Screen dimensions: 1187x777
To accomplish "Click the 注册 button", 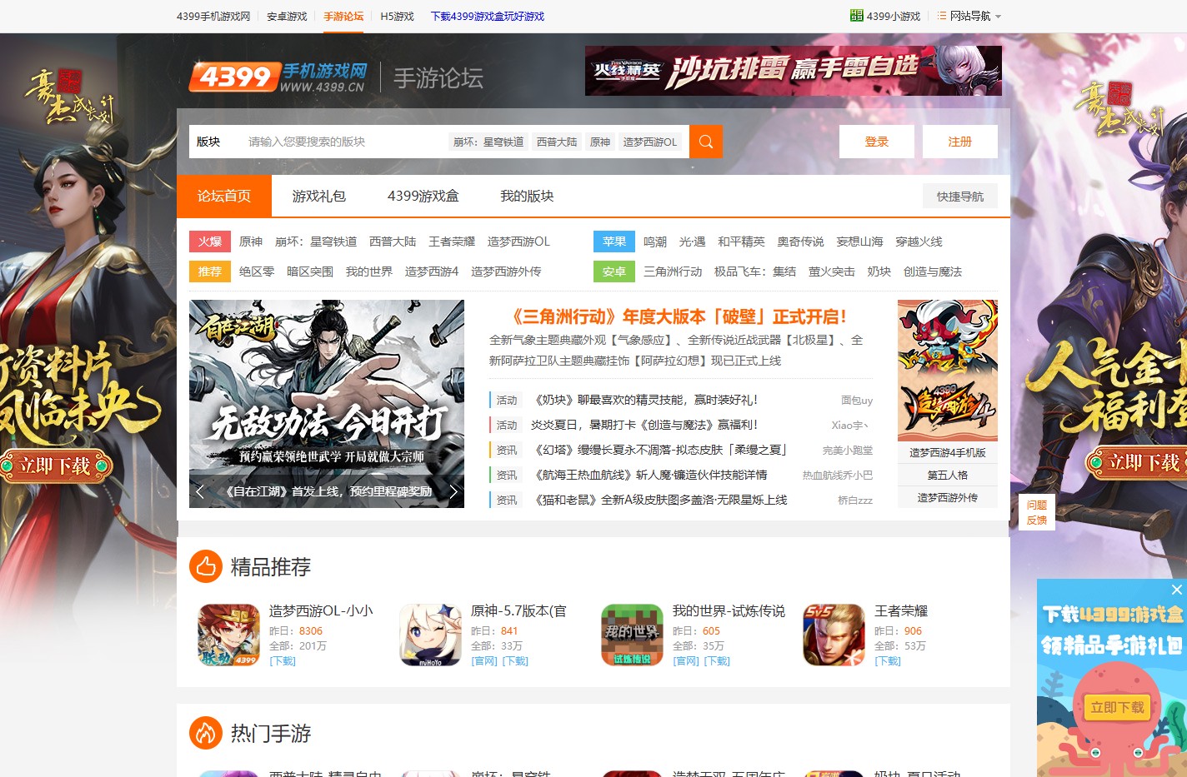I will pos(960,142).
